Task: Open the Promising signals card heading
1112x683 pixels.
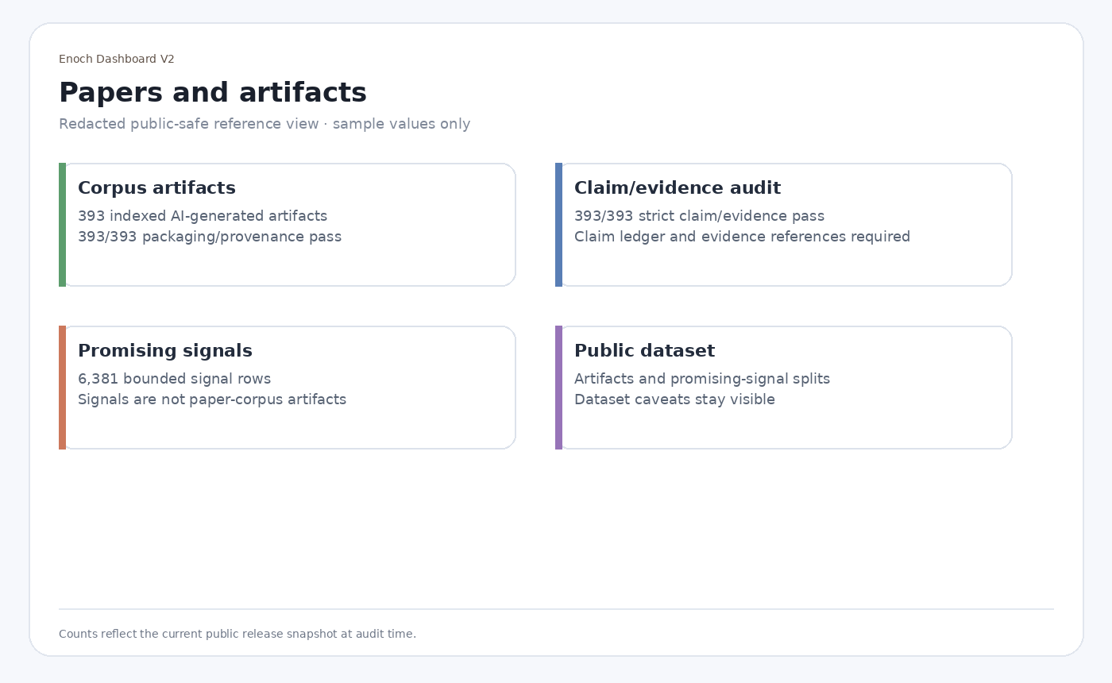Action: [165, 351]
